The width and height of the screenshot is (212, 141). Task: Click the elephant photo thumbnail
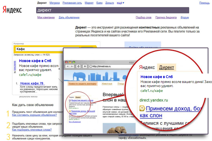119,128
